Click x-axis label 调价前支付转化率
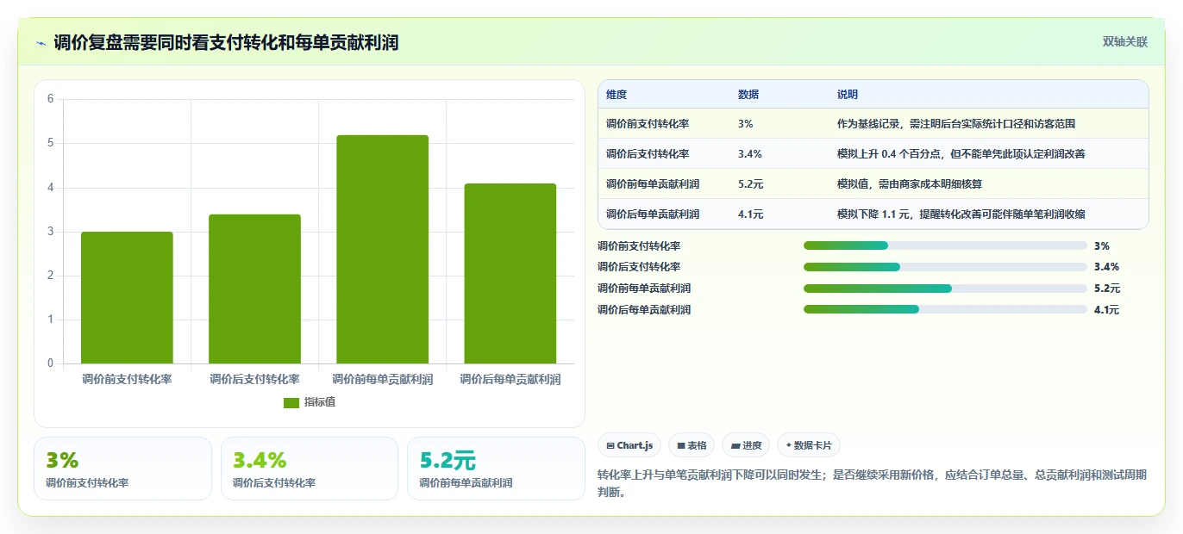Viewport: 1183px width, 534px height. pyautogui.click(x=127, y=379)
